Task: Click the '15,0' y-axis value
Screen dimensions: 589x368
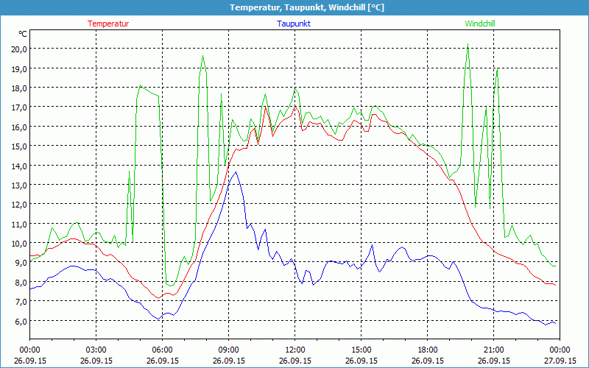Action: pos(19,146)
